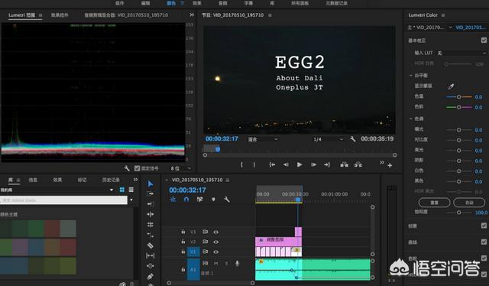Click the Lumetri Scopes wrench settings icon
The image size is (489, 286).
click(127, 168)
